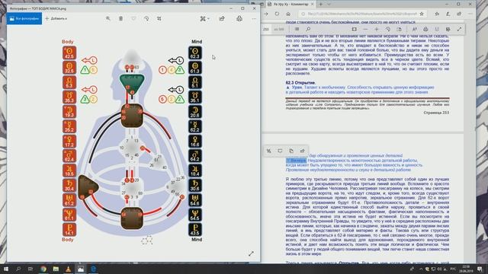
Task: Show hidden system tray icons
Action: click(421, 269)
